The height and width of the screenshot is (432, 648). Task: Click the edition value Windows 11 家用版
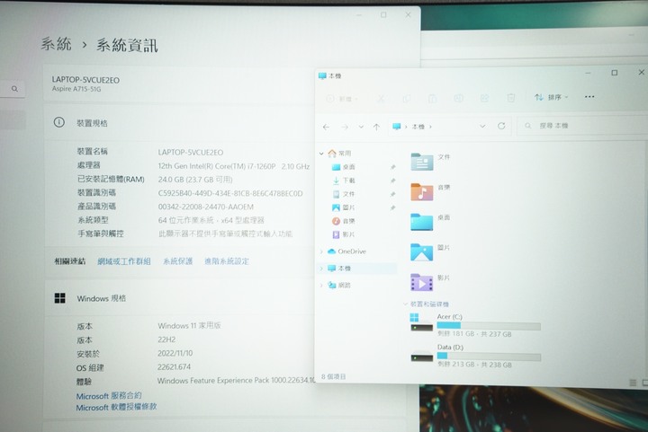189,326
